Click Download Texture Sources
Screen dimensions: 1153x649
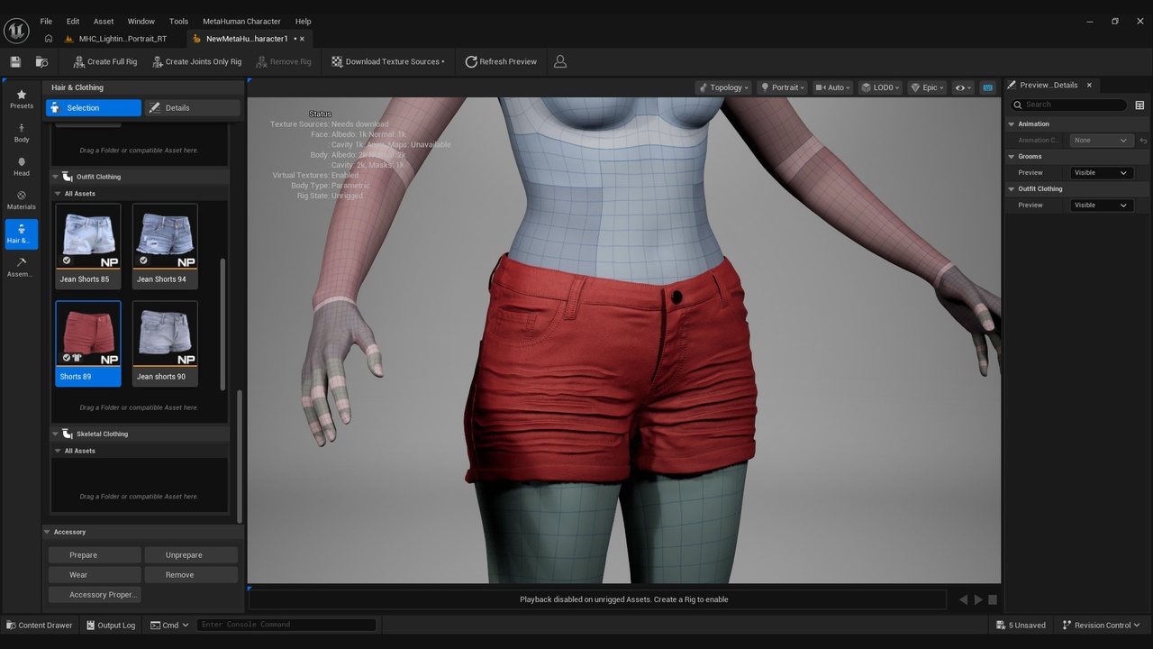tap(388, 61)
